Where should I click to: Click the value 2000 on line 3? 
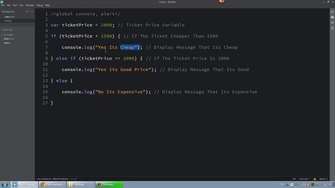coord(106,25)
